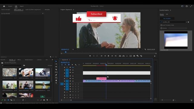Open the Workspaces icon in top bar
This screenshot has height=109, width=194.
[182, 6]
